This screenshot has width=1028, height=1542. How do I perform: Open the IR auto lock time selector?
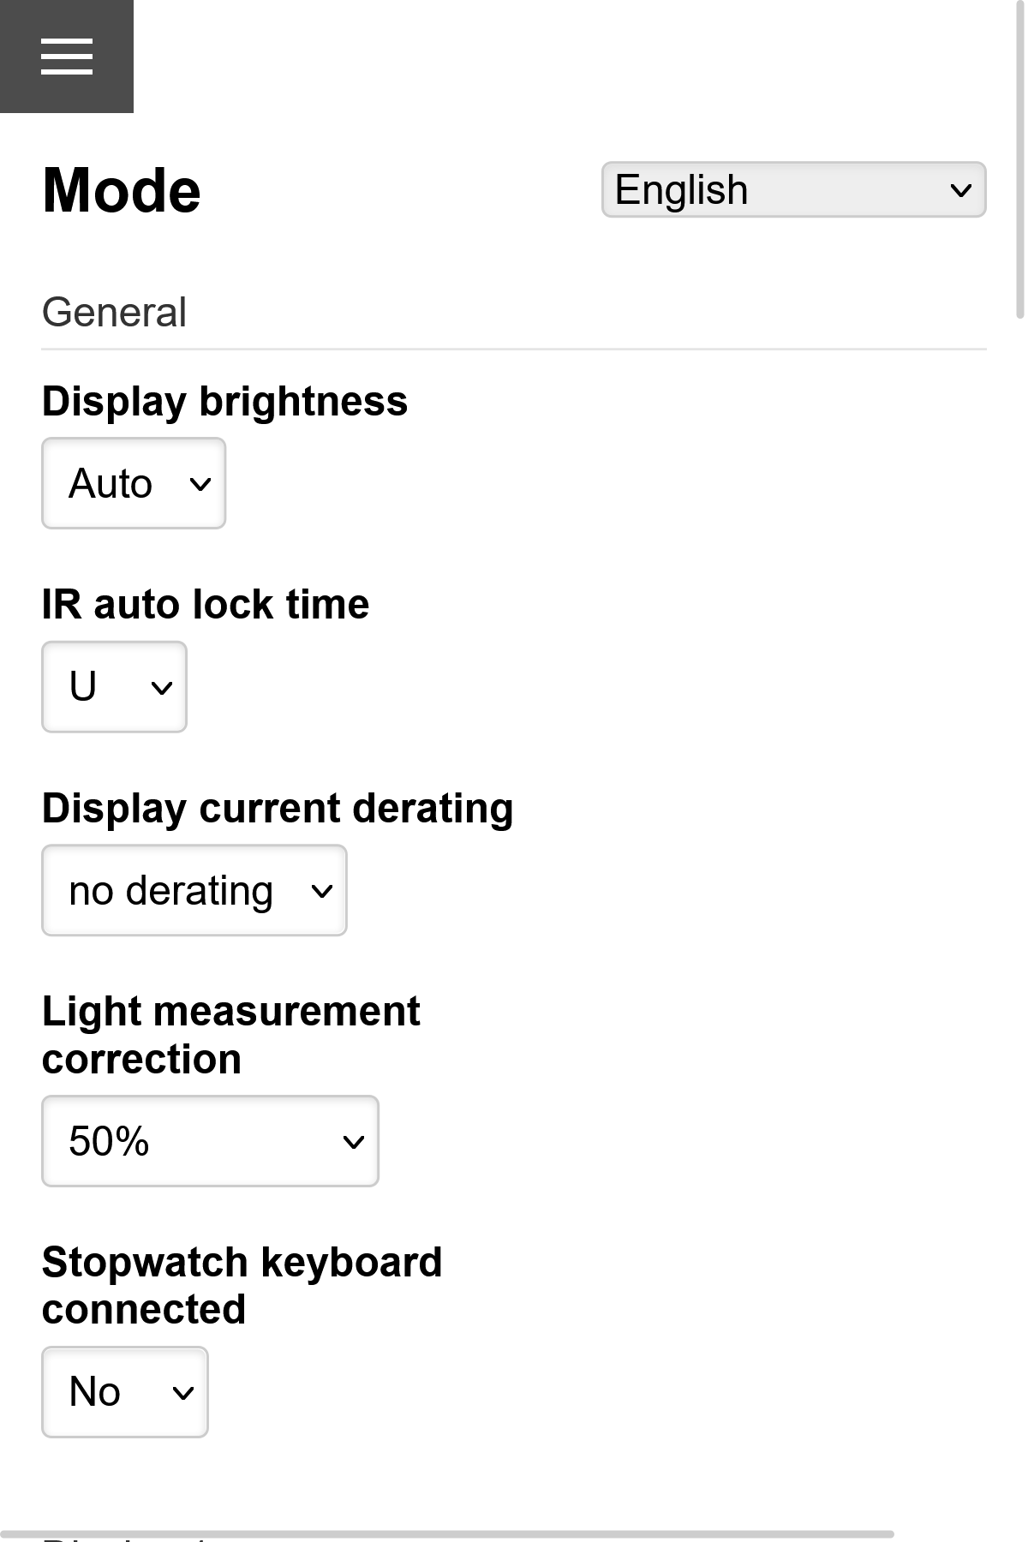click(113, 687)
